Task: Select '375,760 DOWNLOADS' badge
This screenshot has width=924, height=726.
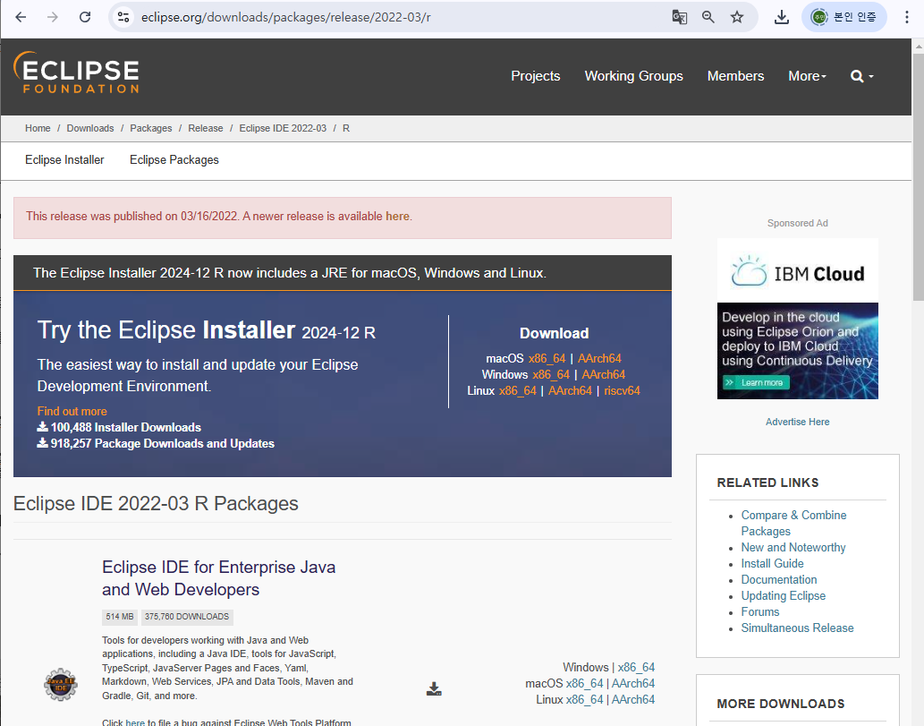Action: point(187,617)
